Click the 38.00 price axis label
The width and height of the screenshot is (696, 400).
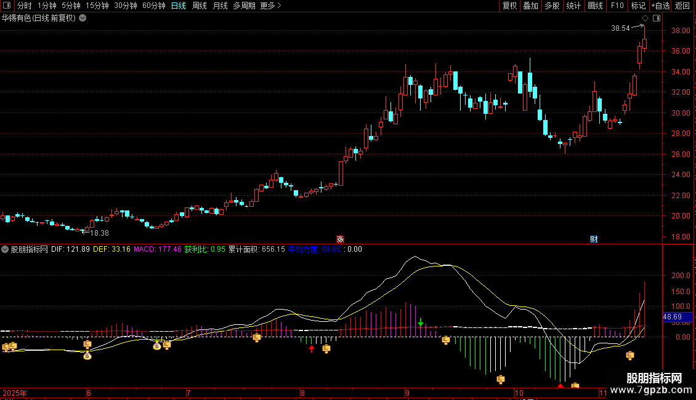pos(681,31)
